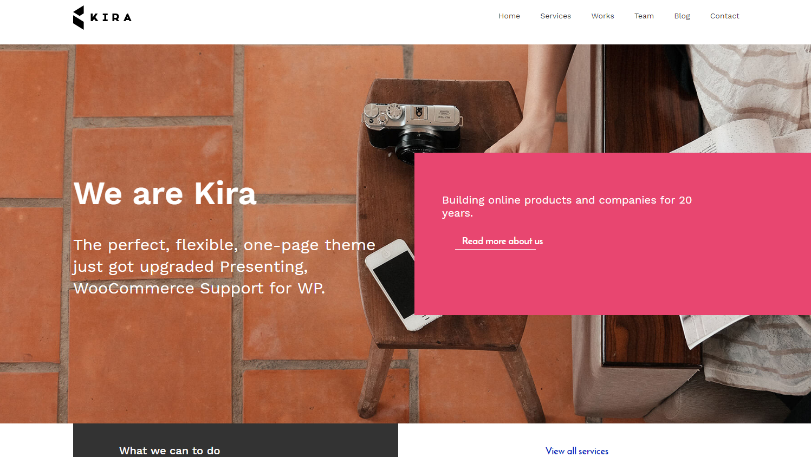Click the We are Kira headline
811x457 pixels.
pos(165,193)
